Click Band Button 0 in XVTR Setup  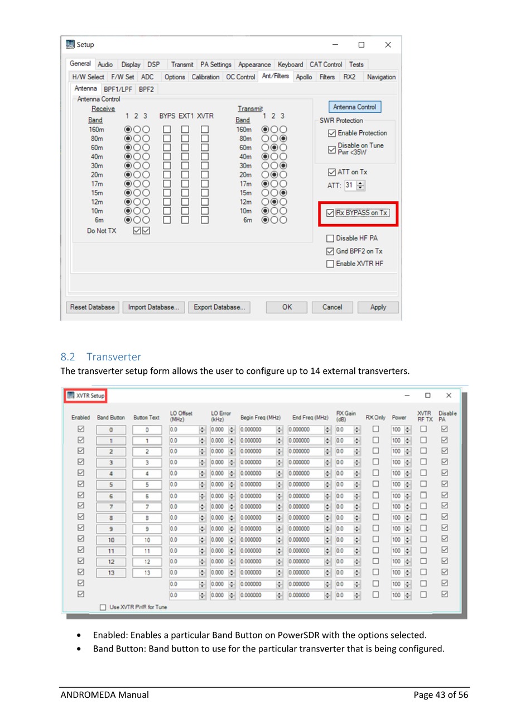(x=111, y=430)
